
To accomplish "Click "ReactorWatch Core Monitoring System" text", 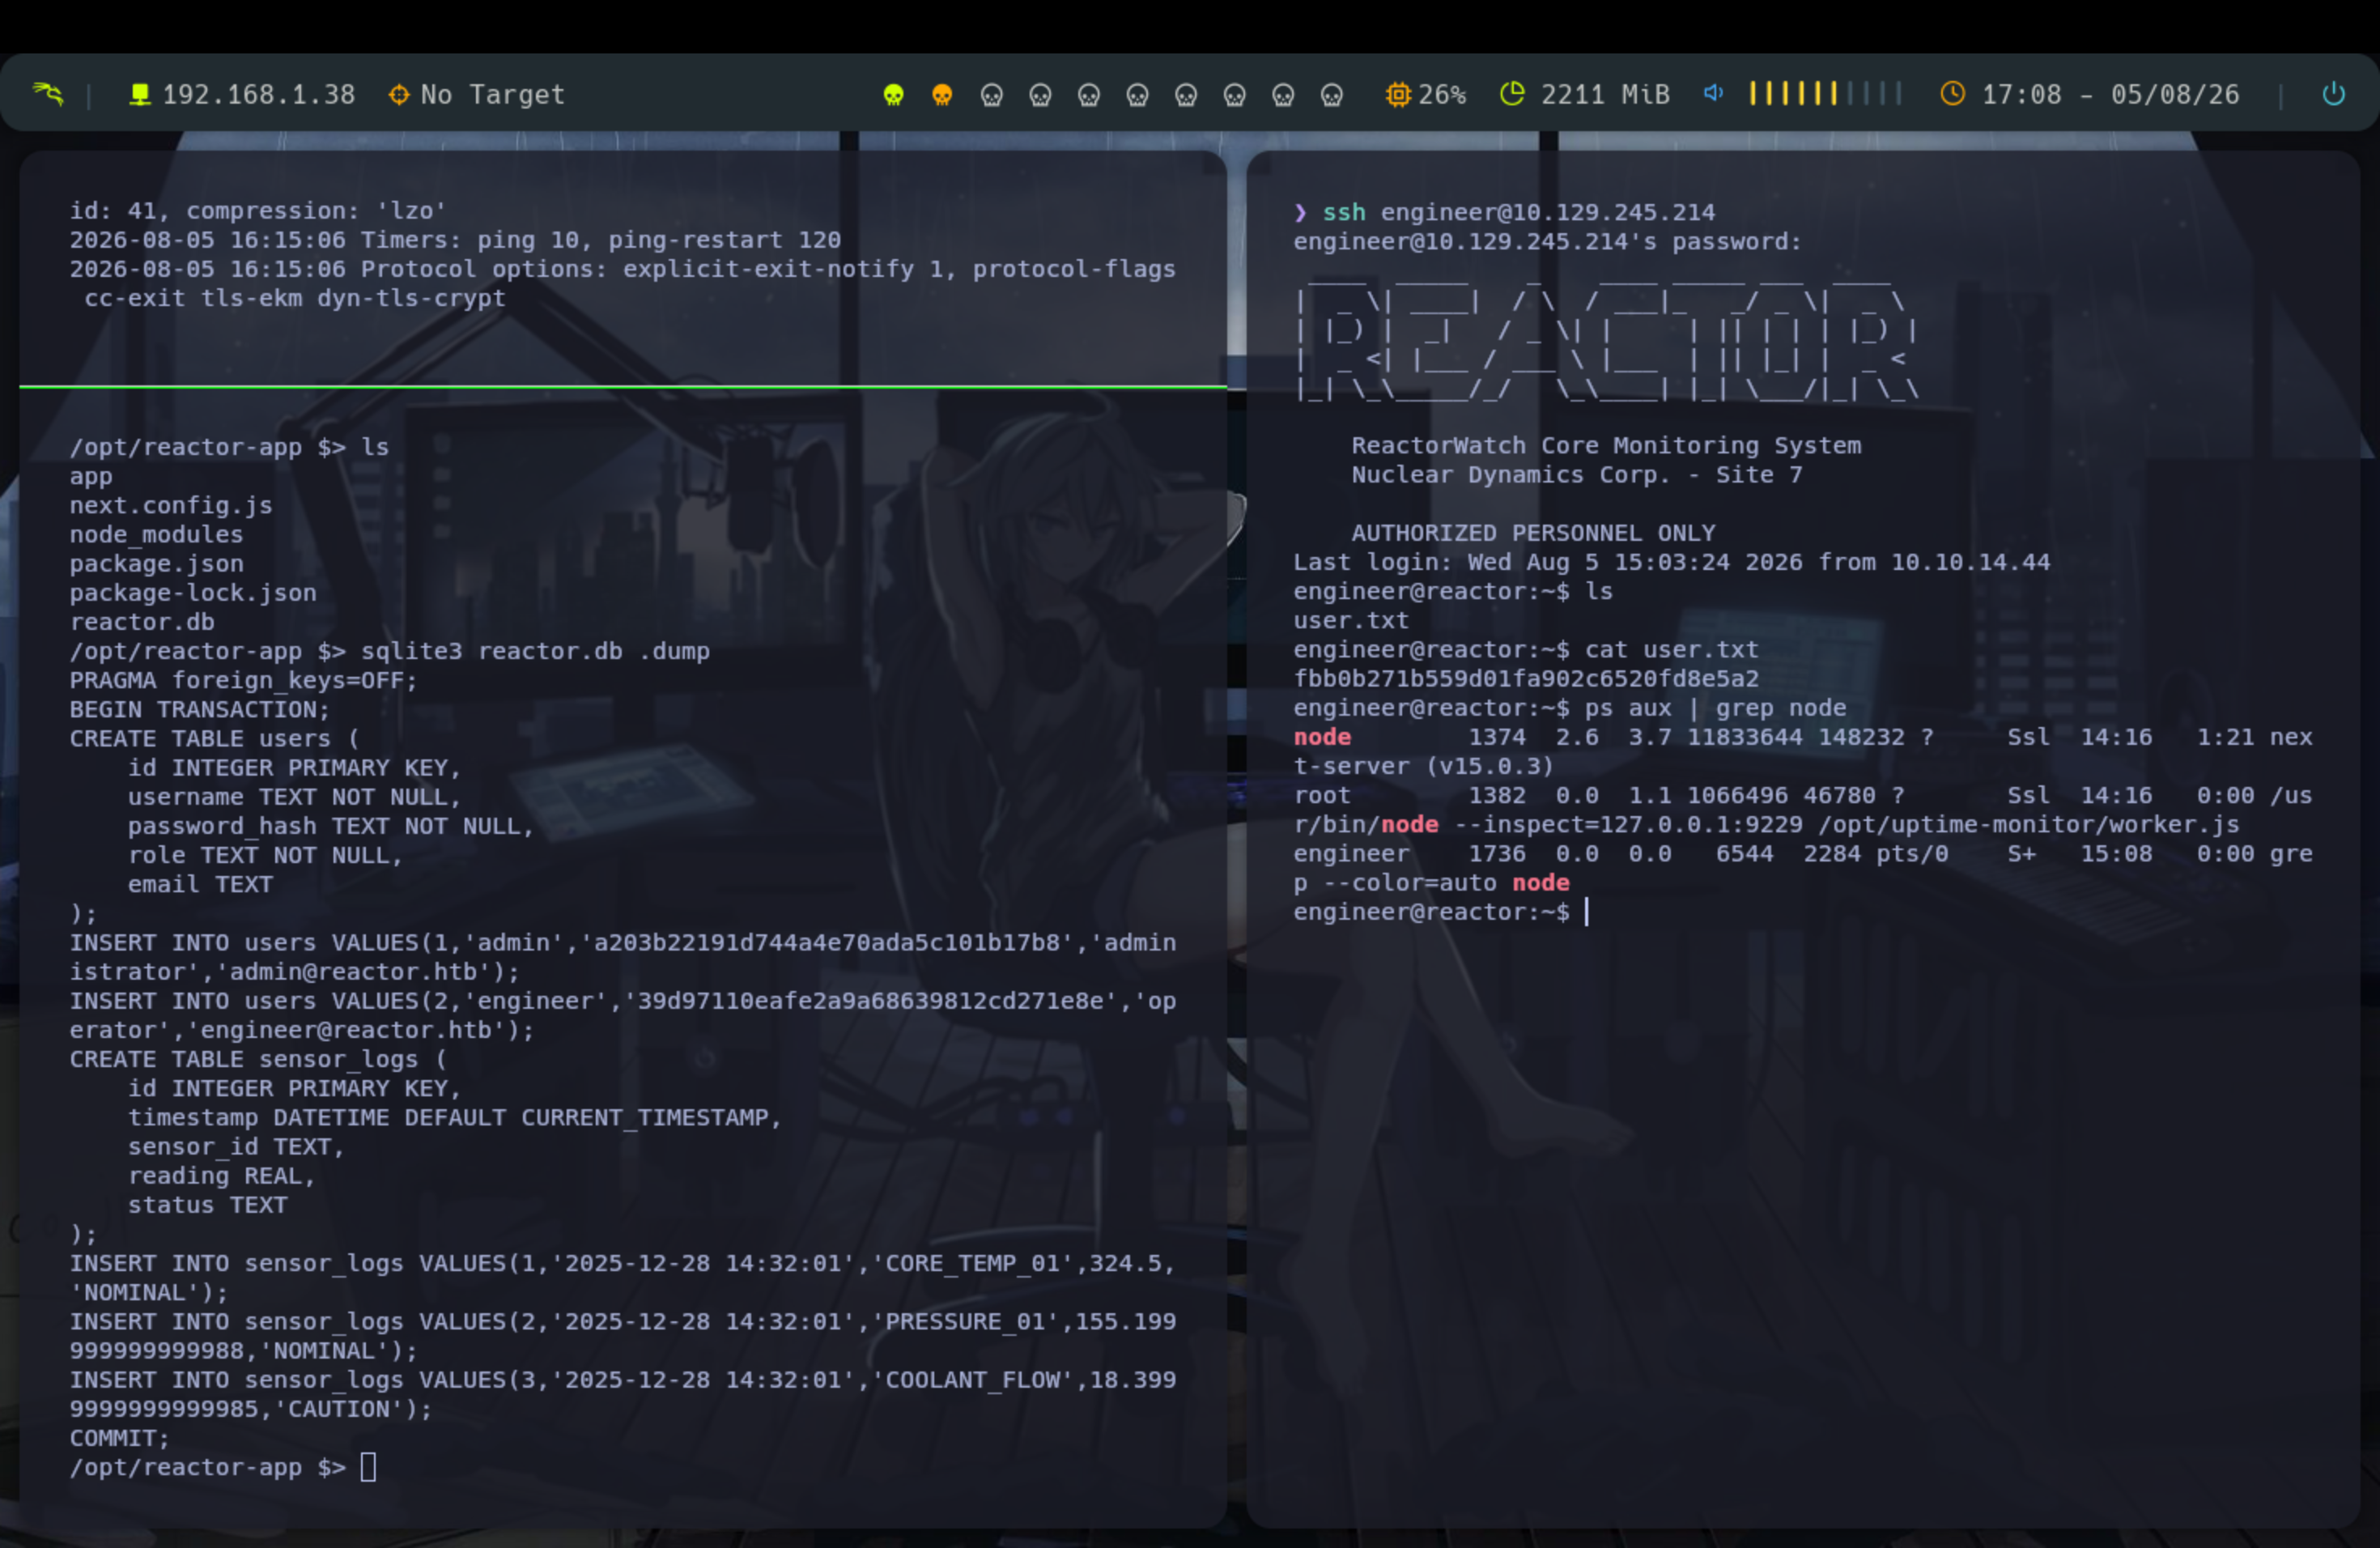I will tap(1606, 445).
